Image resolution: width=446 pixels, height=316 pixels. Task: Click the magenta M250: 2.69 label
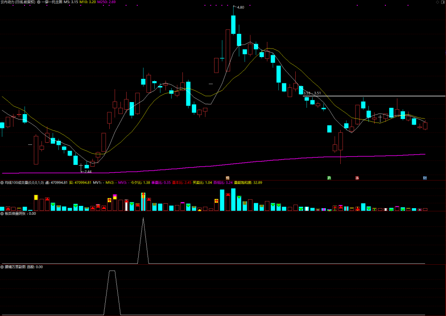point(107,2)
